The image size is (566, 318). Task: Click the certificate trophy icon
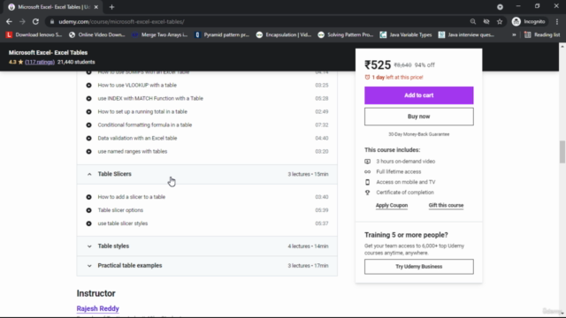pos(368,193)
